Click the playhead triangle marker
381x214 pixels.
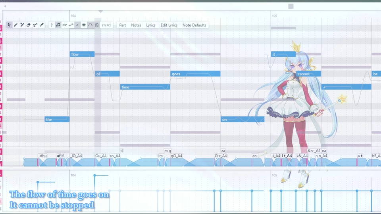click(100, 11)
